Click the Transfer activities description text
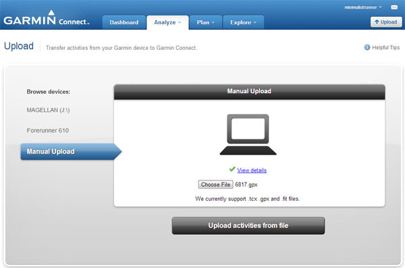This screenshot has width=405, height=268. tap(122, 48)
